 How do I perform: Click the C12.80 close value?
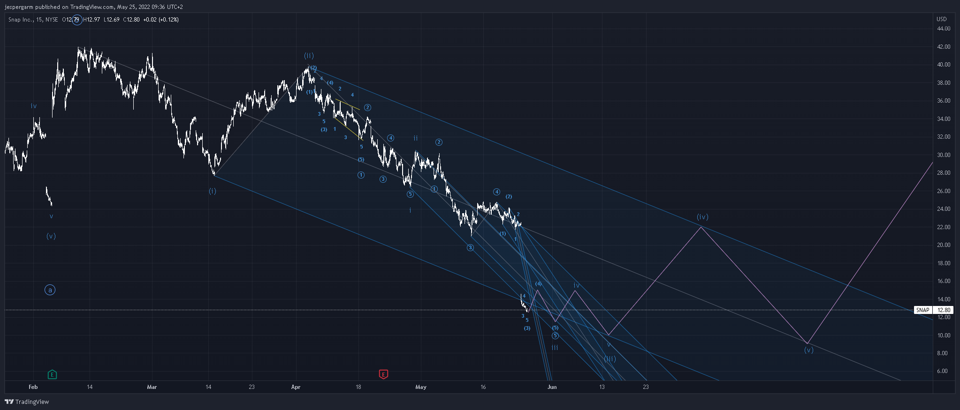click(x=131, y=20)
